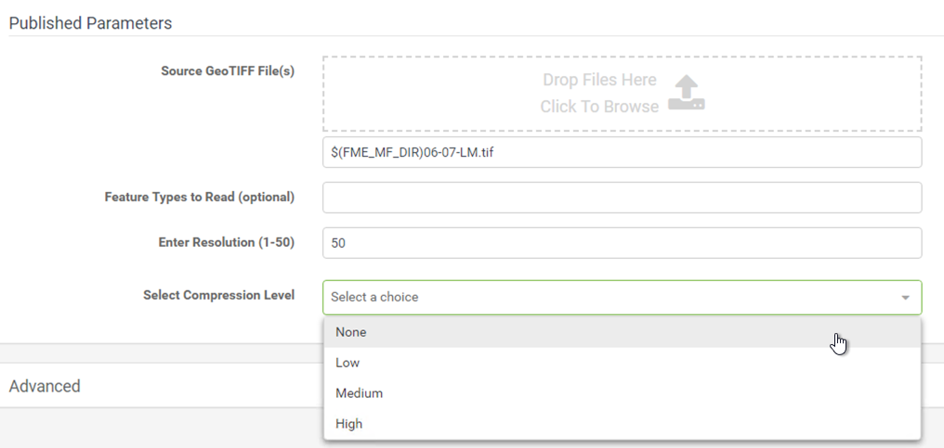The height and width of the screenshot is (448, 944).
Task: Expand the Advanced section
Action: coord(45,386)
